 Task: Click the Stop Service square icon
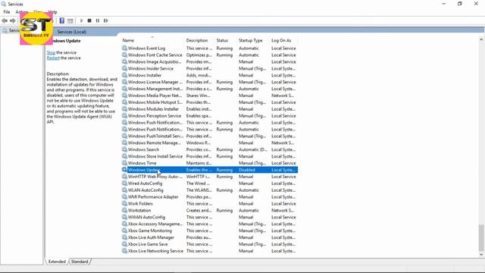pos(89,20)
